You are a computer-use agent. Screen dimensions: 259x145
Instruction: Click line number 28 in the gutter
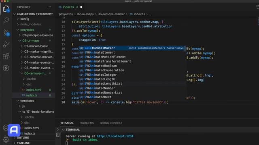pyautogui.click(x=63, y=102)
